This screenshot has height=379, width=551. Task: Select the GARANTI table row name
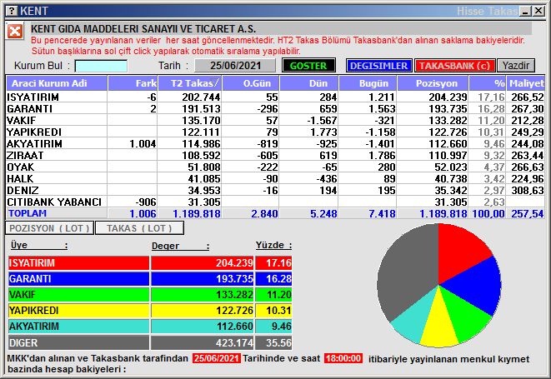point(29,108)
